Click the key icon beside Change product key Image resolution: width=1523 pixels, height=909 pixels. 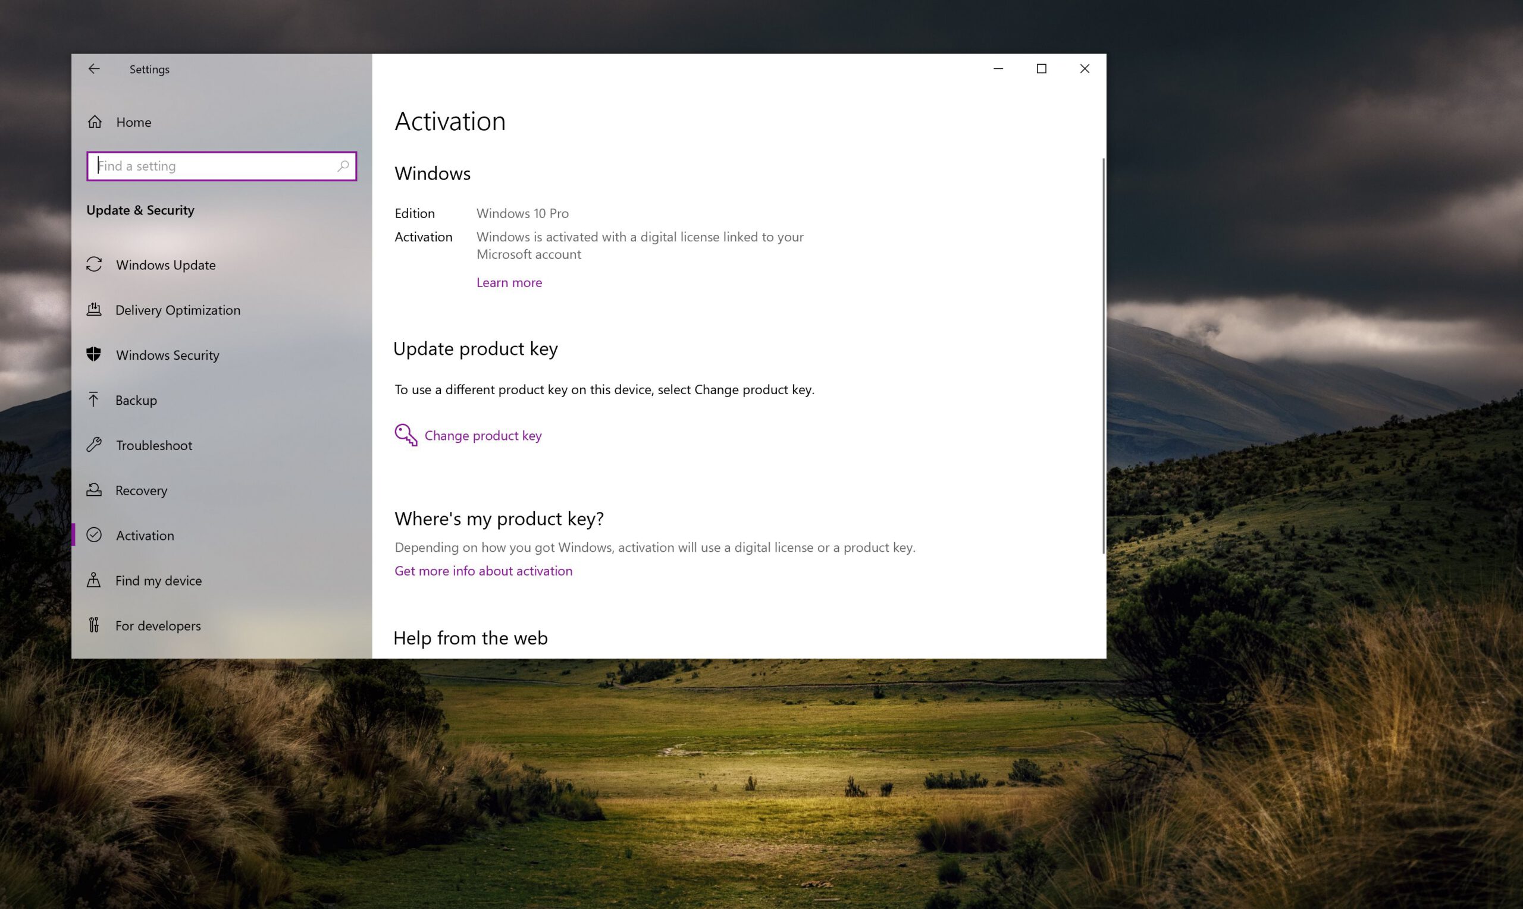click(x=406, y=435)
